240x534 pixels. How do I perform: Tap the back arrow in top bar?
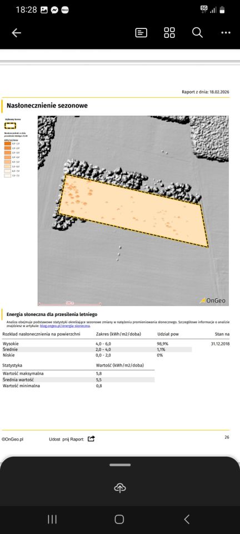[x=16, y=33]
